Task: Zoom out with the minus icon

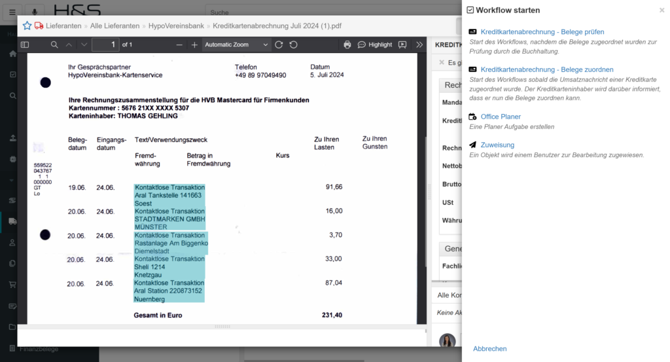Action: point(179,45)
